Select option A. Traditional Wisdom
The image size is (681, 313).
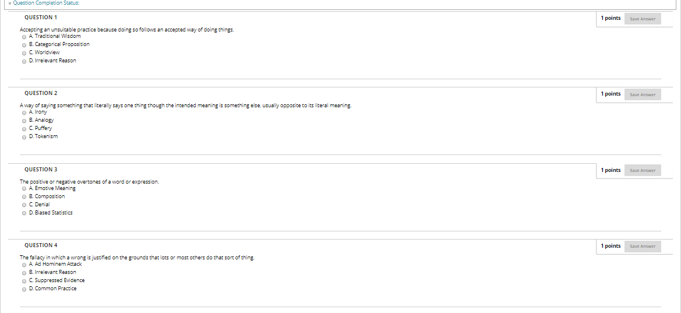24,37
